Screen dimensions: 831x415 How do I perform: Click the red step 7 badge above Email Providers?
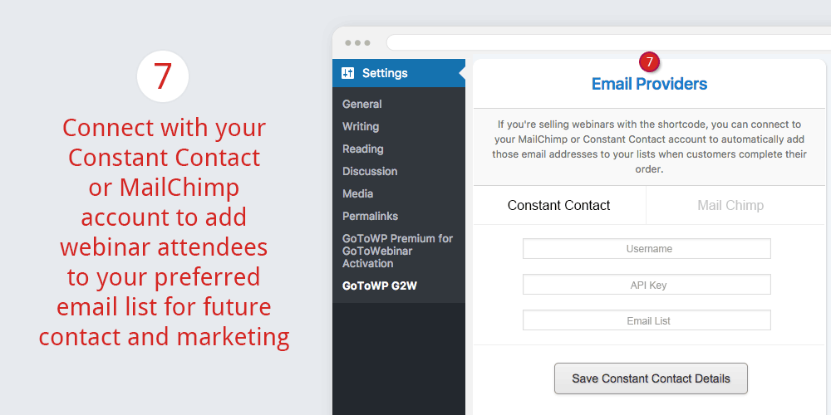coord(649,62)
